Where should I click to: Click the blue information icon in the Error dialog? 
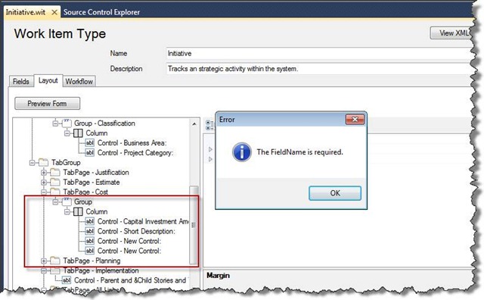(242, 152)
